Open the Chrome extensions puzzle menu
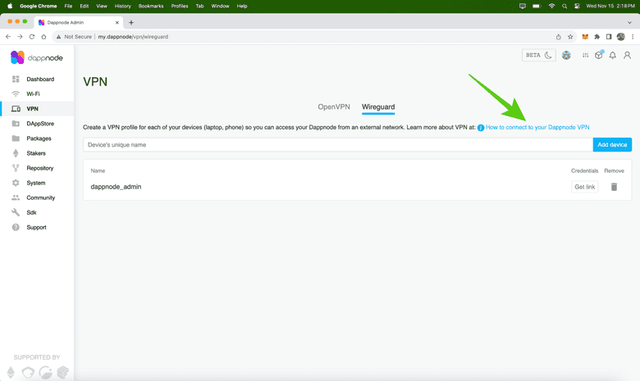 coord(597,37)
